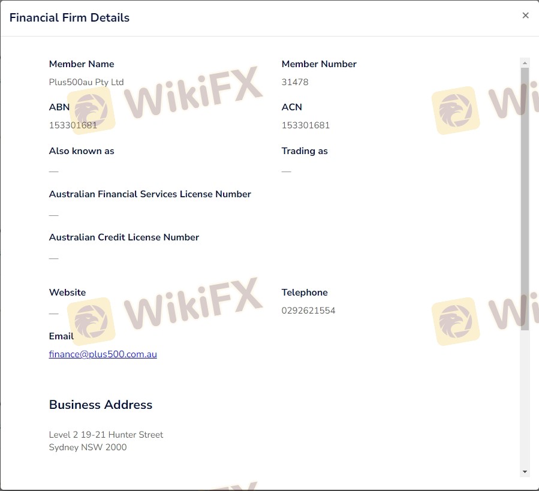Click the 'Member Number' label
539x491 pixels.
click(319, 64)
